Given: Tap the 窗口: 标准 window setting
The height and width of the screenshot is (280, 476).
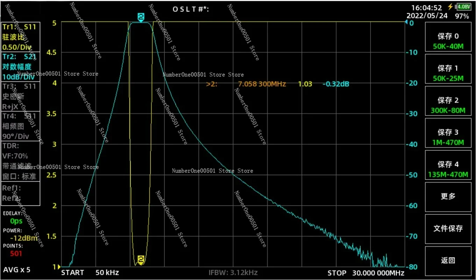Looking at the screenshot, I should 19,176.
